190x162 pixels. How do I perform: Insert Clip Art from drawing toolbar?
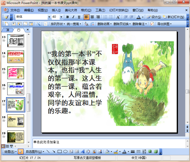pyautogui.click(x=94, y=151)
